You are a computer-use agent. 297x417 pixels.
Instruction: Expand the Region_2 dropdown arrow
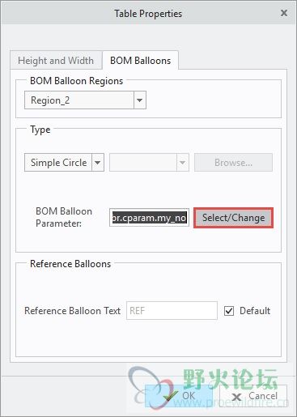coord(140,100)
